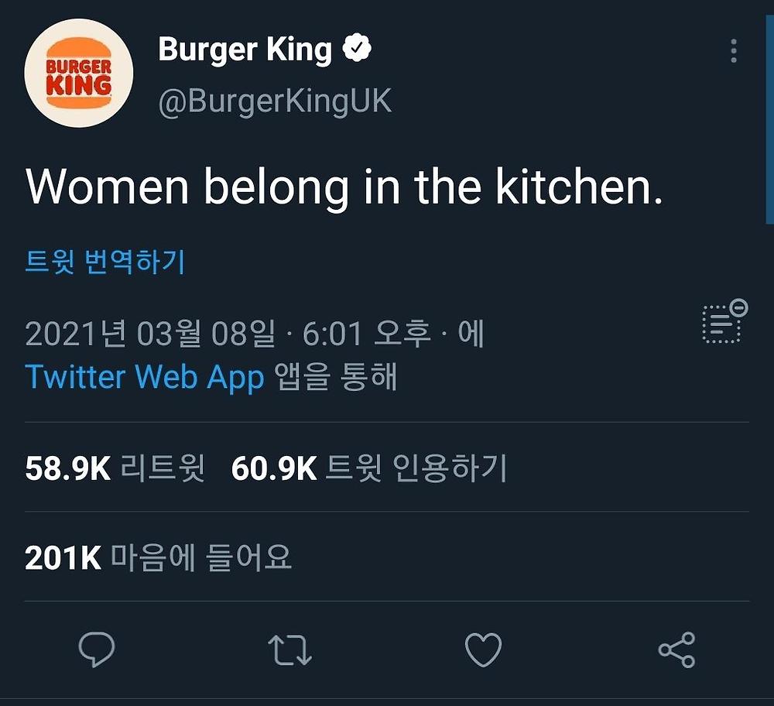Open the three-dot more options menu
Screen dimensions: 774x706
[733, 52]
